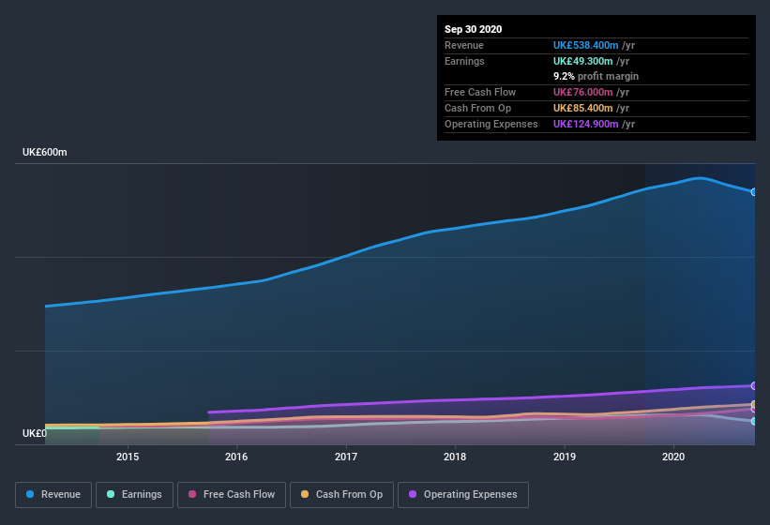Viewport: 770px width, 525px height.
Task: Click the blue Revenue legend dot
Action: point(30,494)
